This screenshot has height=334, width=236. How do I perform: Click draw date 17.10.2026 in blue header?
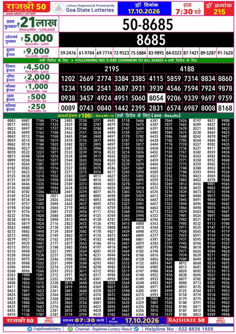tap(144, 11)
